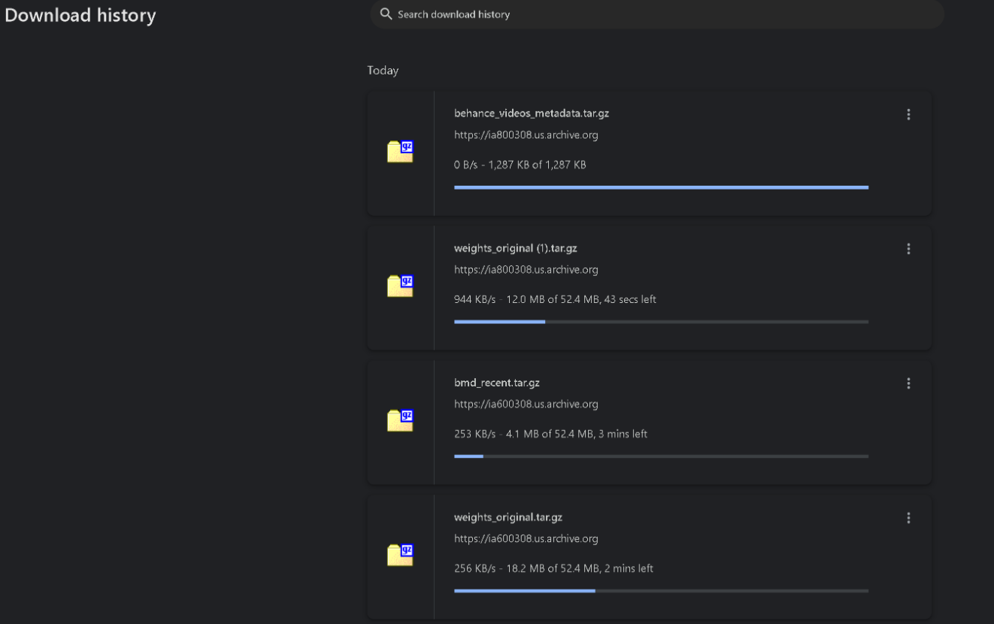Expand more options for bmd_recent.tar.gz
994x624 pixels.
(x=908, y=383)
